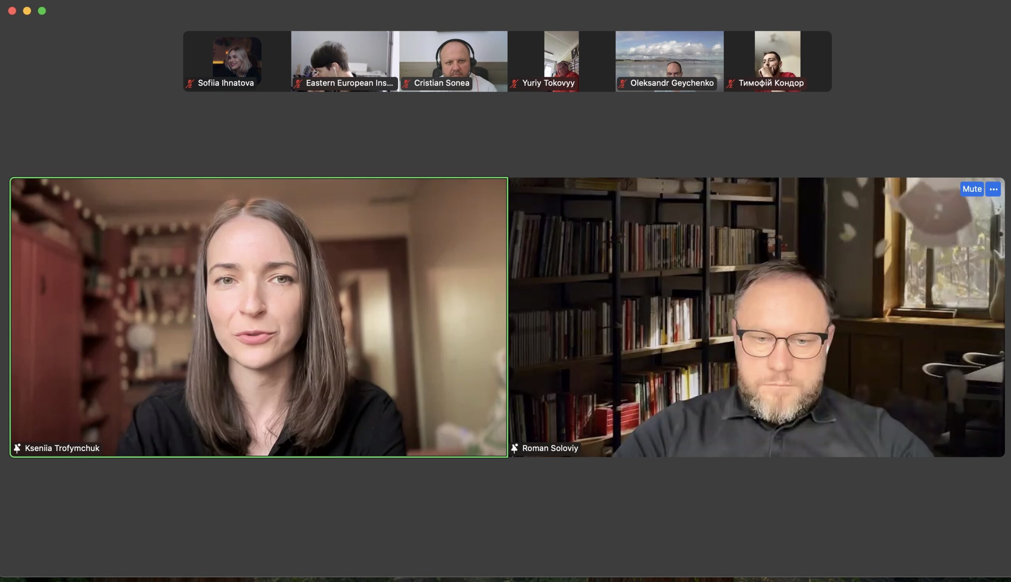Close the meeting window with the red button

pos(12,11)
